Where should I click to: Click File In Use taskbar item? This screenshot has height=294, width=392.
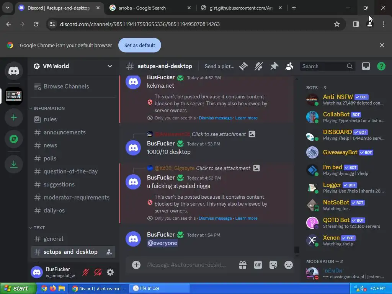point(159,289)
